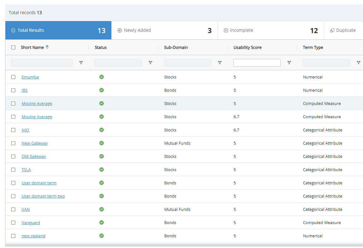Image resolution: width=363 pixels, height=248 pixels.
Task: Switch to the Newly Added tab
Action: pos(165,30)
